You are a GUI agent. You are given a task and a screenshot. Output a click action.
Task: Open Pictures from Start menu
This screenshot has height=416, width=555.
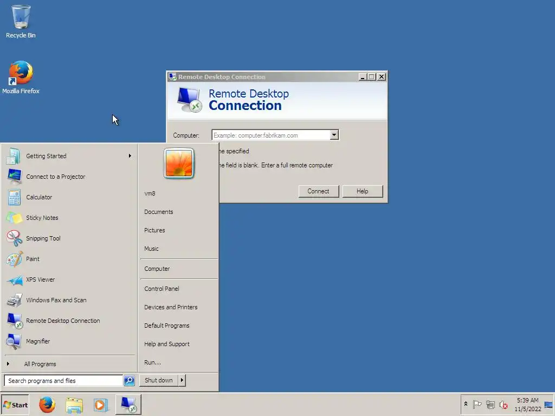click(154, 230)
